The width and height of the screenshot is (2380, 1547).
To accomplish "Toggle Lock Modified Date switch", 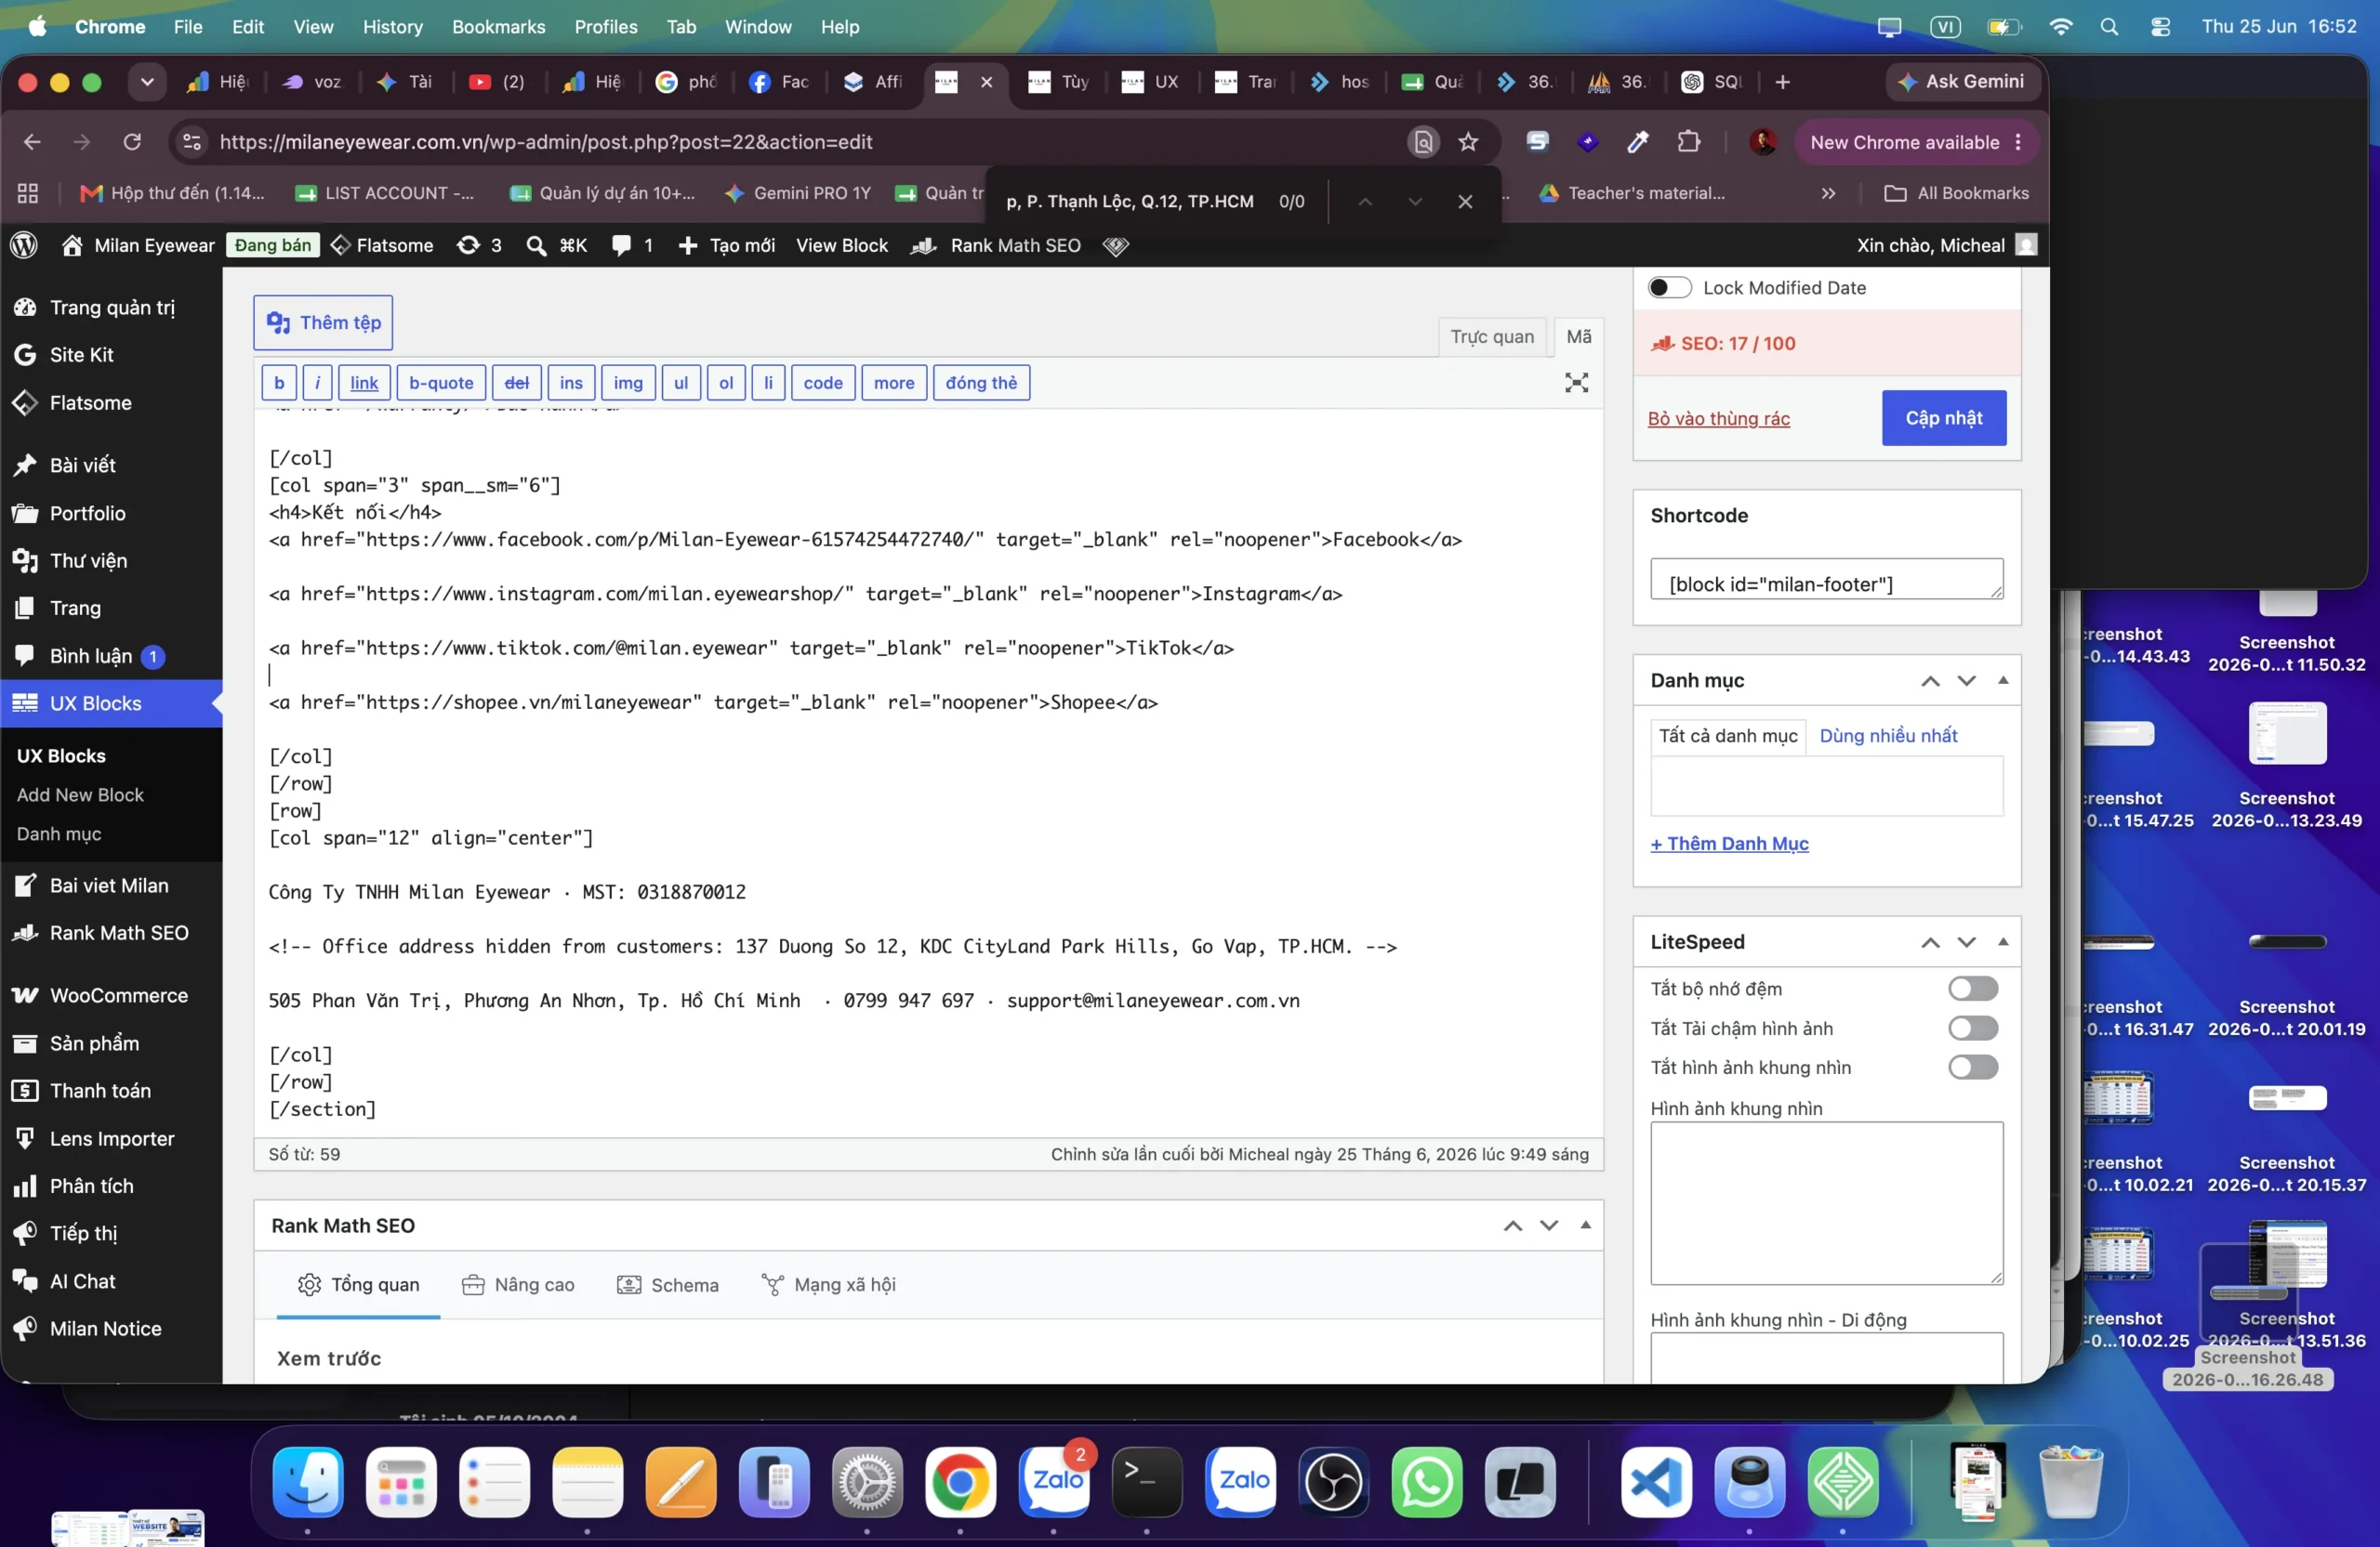I will (x=1669, y=288).
